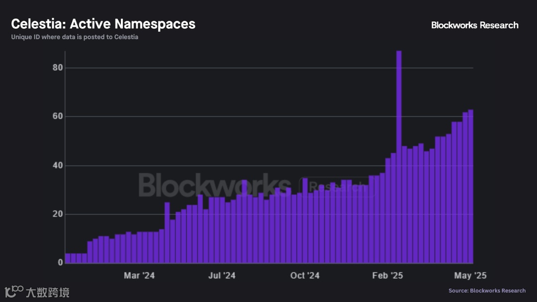This screenshot has height=302, width=537.
Task: Click the x-axis label Oct '24
Action: pos(305,275)
